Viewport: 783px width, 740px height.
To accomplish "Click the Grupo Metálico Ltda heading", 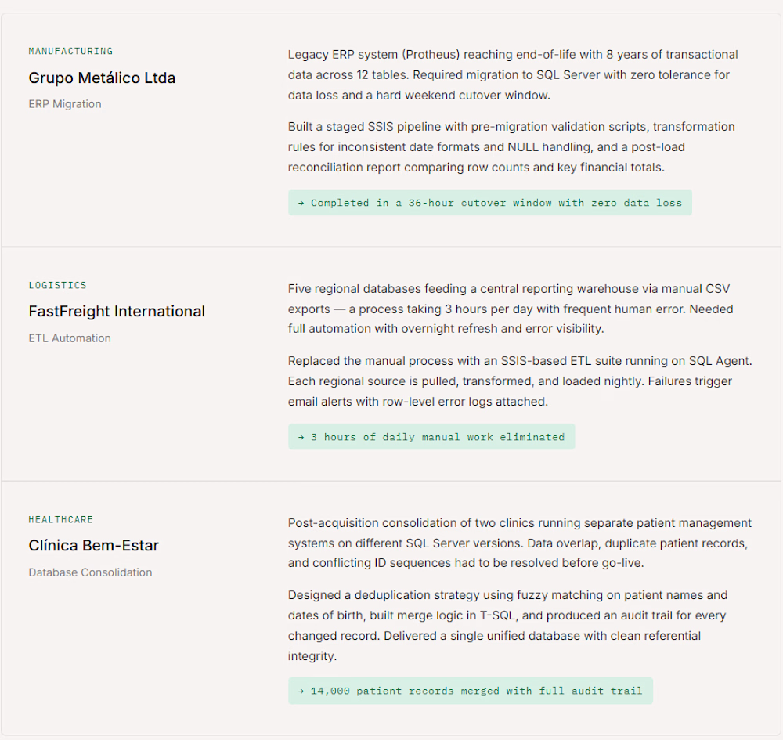I will pyautogui.click(x=102, y=78).
